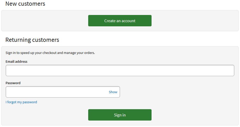Toggle password visibility with Show
This screenshot has height=127, width=240.
click(x=113, y=92)
